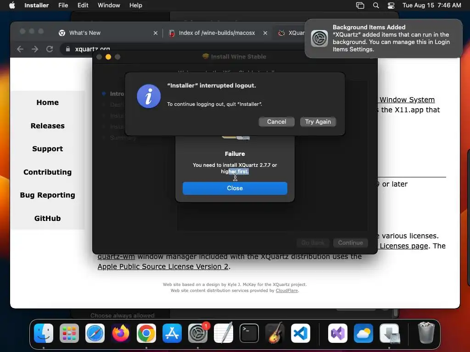Open Control Center in menu bar
Viewport: 470px width, 352px height.
[391, 5]
